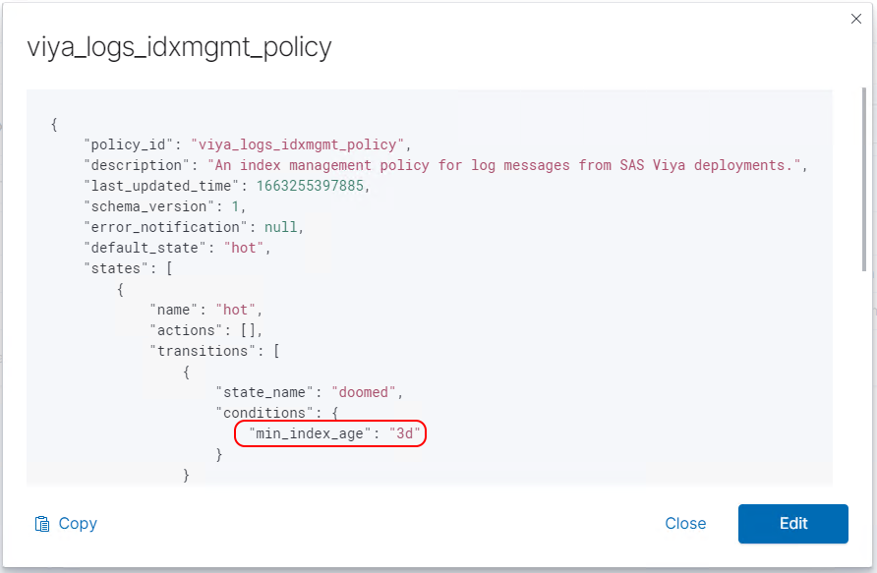Click the last_updated_time value 1663255397885
This screenshot has width=877, height=573.
[x=310, y=186]
